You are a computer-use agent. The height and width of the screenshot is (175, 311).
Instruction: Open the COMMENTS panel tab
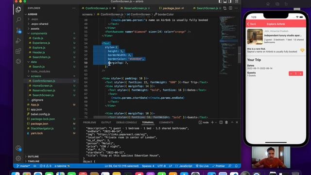166,122
